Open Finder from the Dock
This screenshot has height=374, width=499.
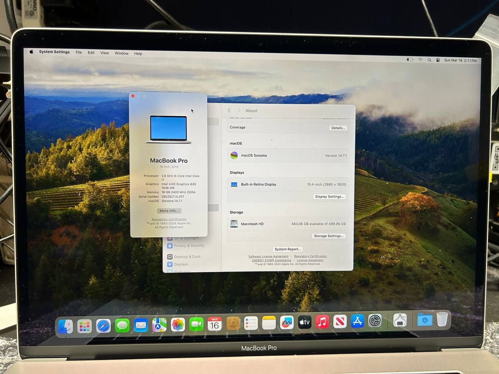click(x=65, y=326)
